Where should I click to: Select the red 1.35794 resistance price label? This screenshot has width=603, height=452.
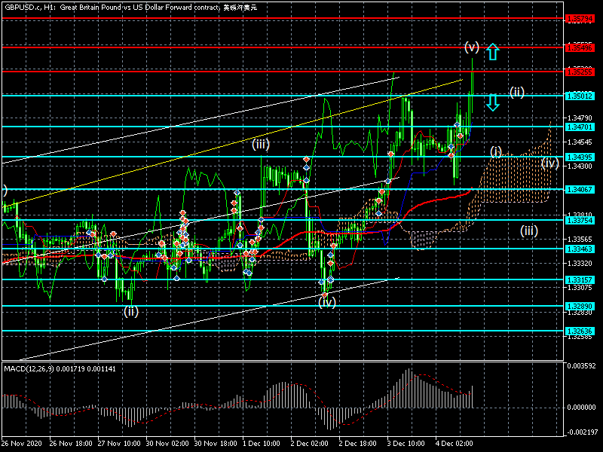(x=580, y=18)
